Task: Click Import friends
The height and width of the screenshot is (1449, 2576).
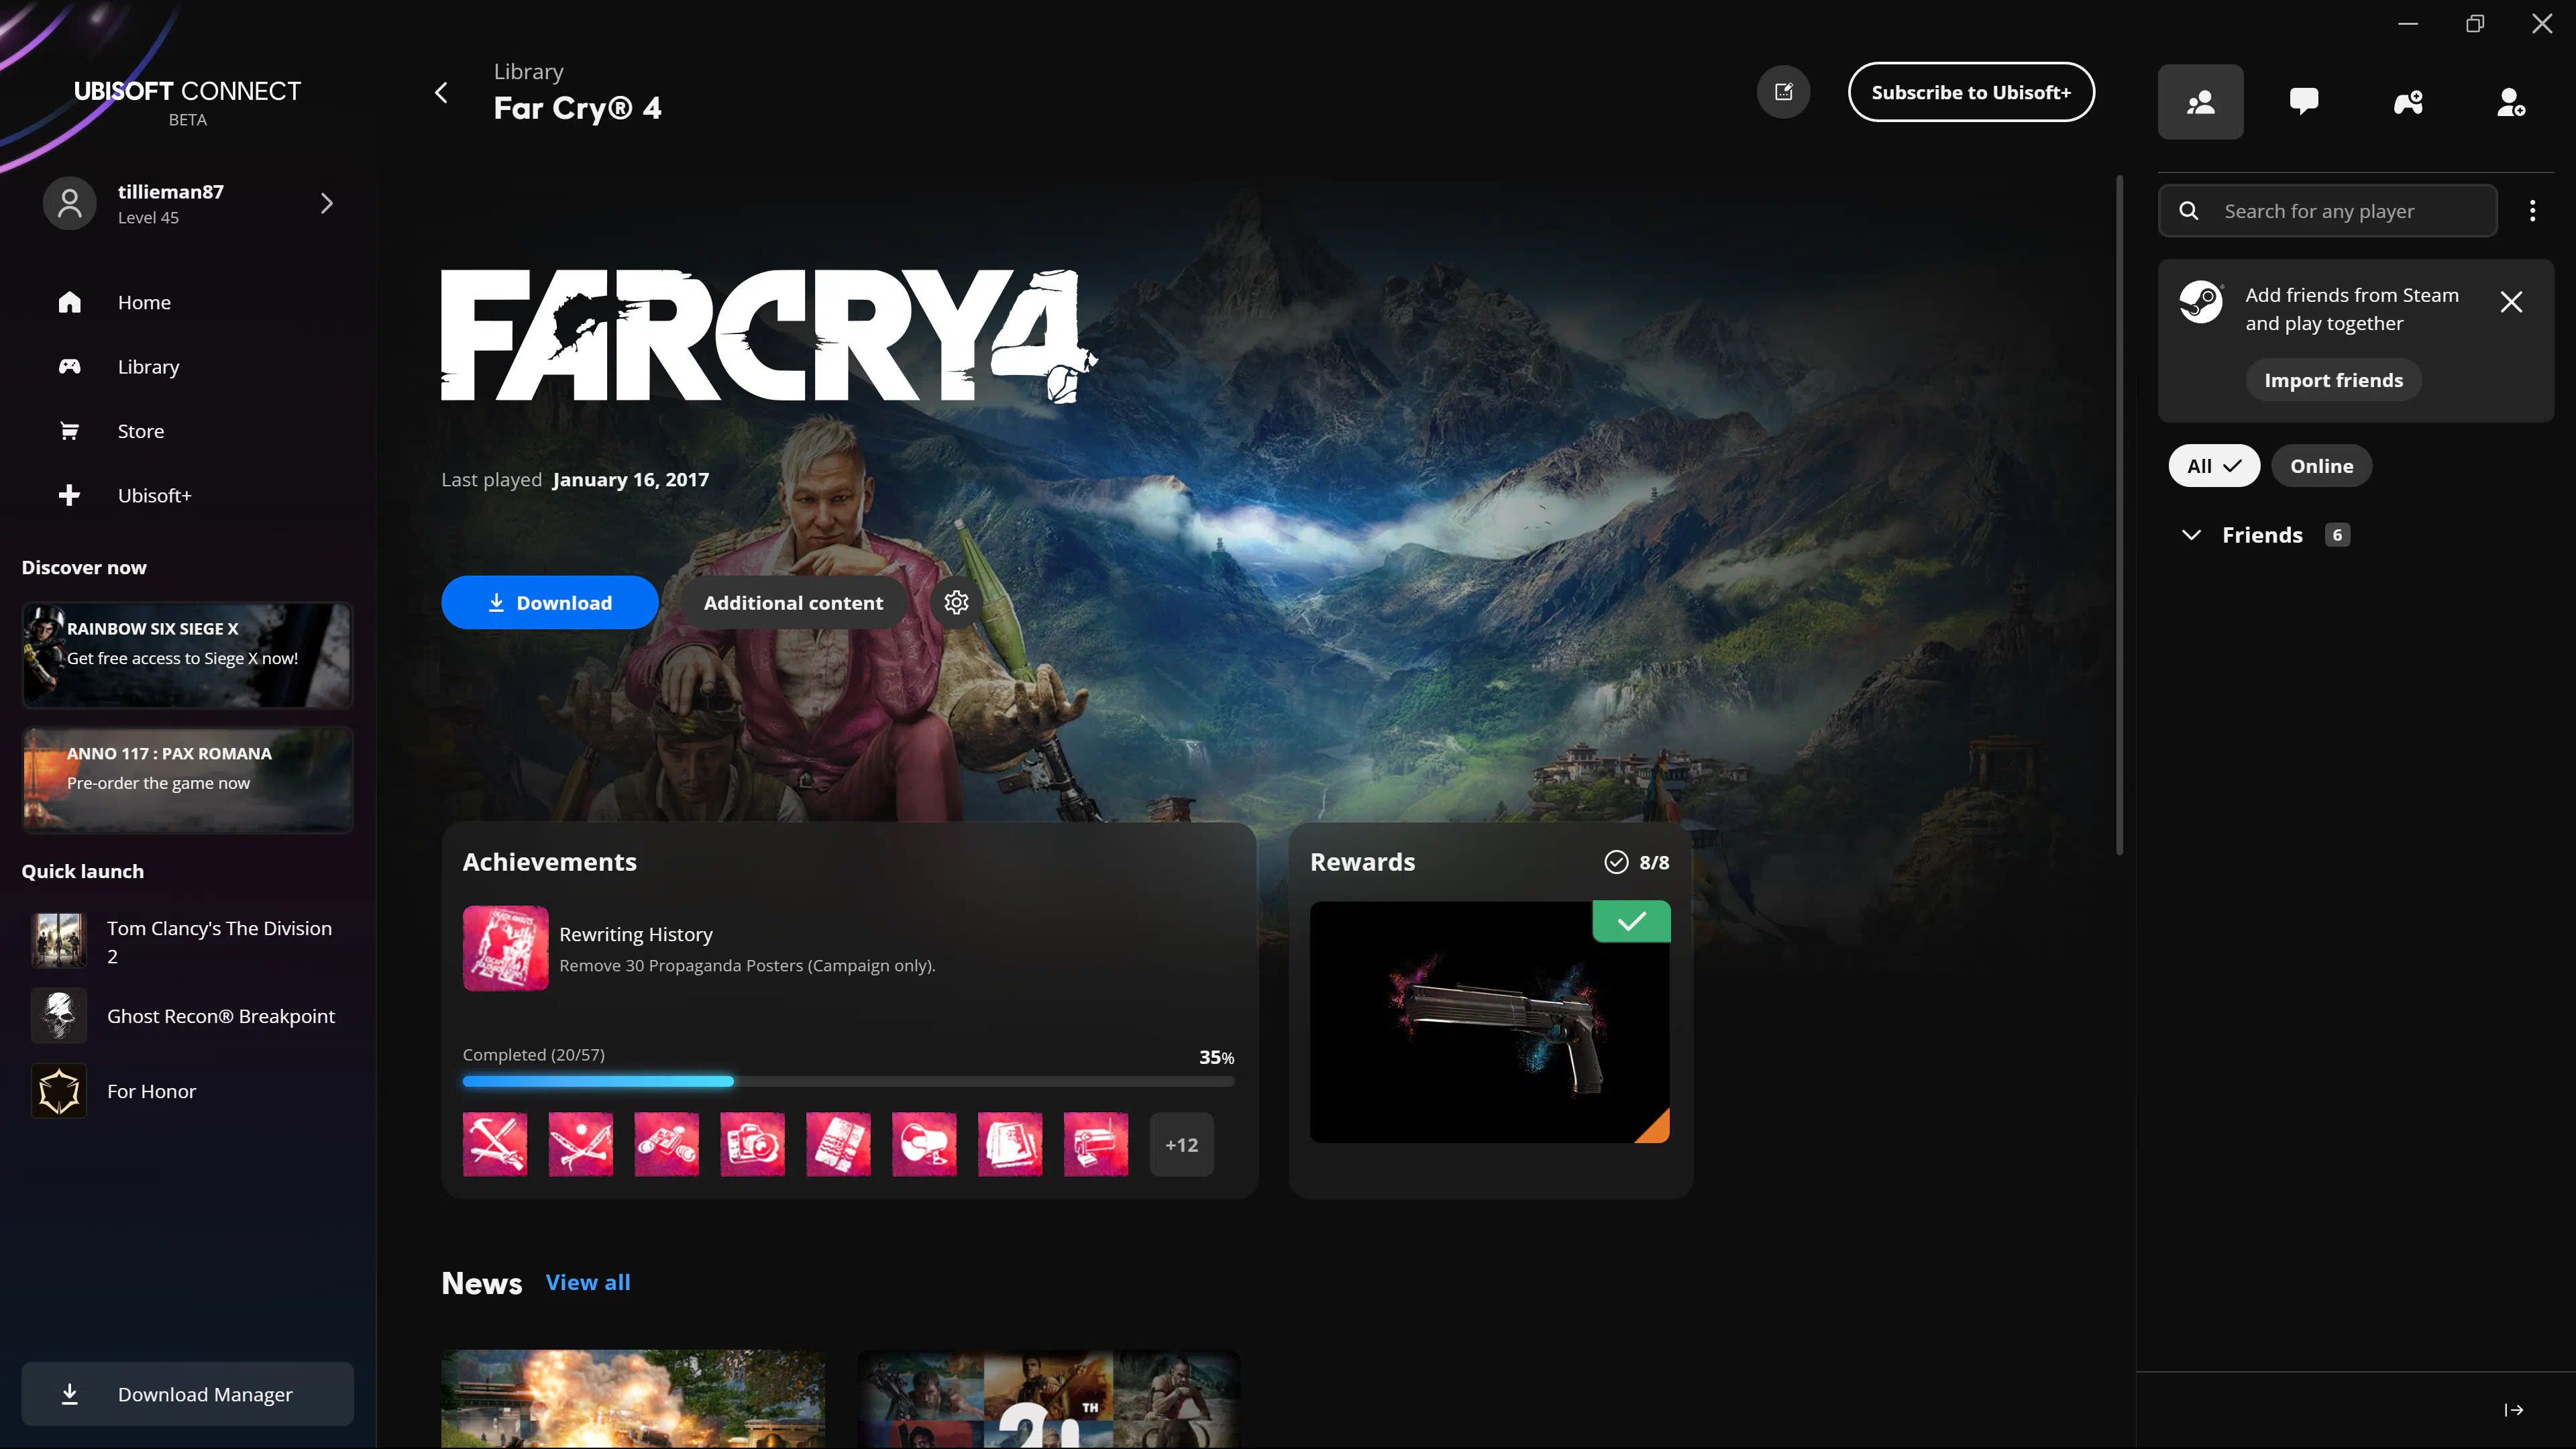Action: coord(2333,380)
